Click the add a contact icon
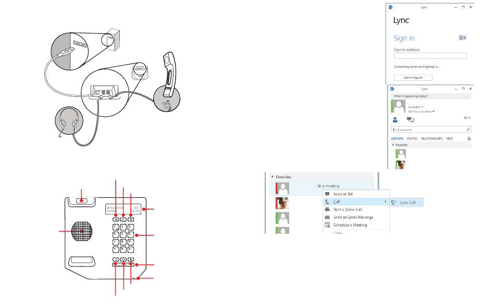The height and width of the screenshot is (305, 495). 469,139
